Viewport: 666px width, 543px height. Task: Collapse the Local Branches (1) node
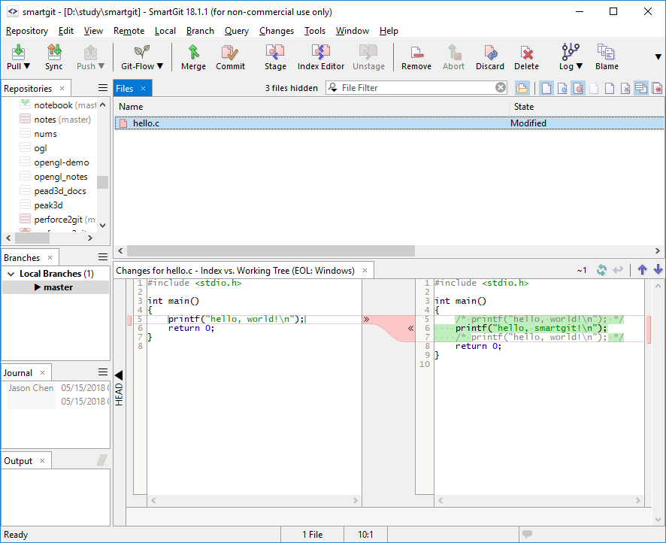[11, 274]
